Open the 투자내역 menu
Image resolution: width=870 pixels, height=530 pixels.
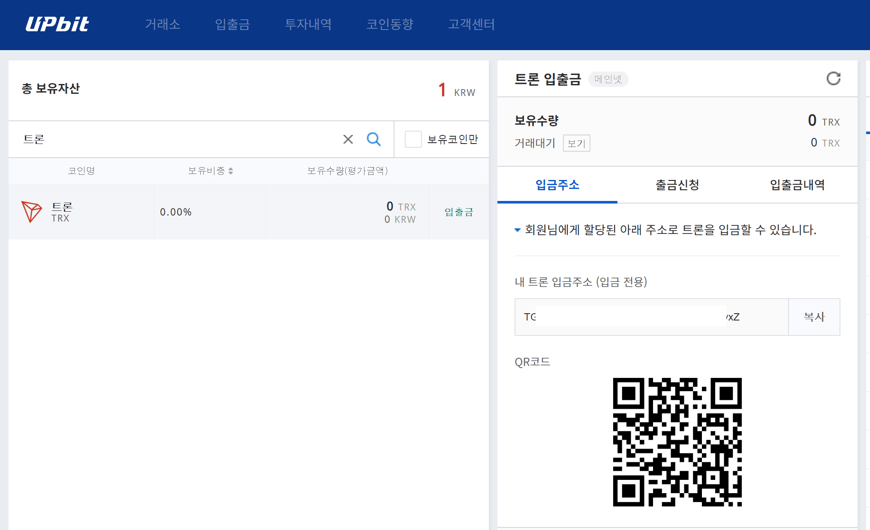308,24
